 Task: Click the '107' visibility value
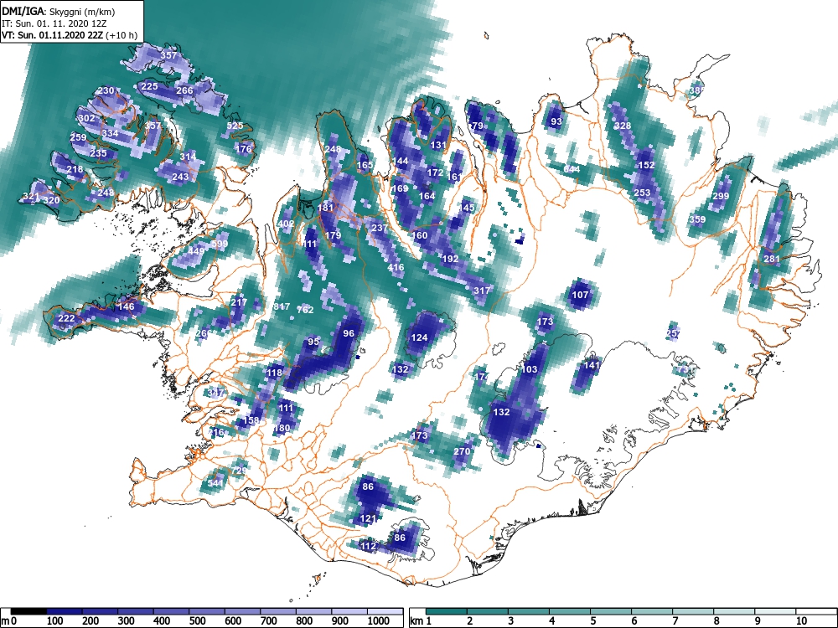point(580,295)
